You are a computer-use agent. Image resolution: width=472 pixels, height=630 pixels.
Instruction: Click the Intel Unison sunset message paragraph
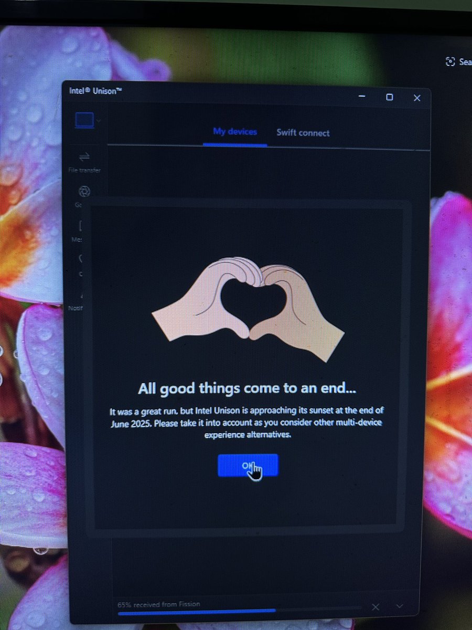click(x=246, y=422)
